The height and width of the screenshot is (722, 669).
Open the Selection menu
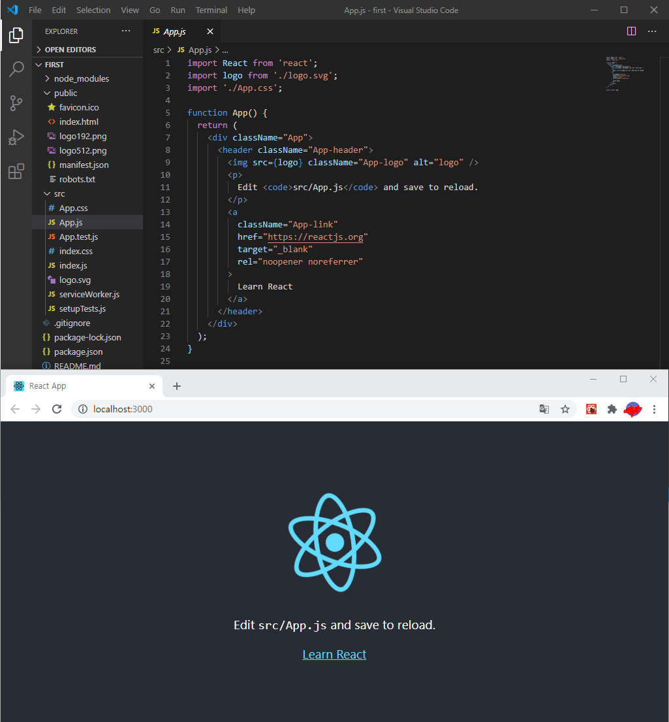(x=93, y=10)
